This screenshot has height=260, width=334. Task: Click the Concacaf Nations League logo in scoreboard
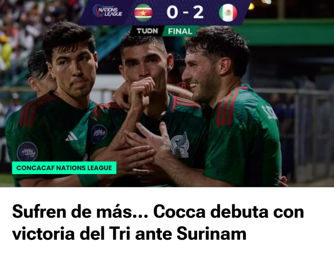pos(108,11)
